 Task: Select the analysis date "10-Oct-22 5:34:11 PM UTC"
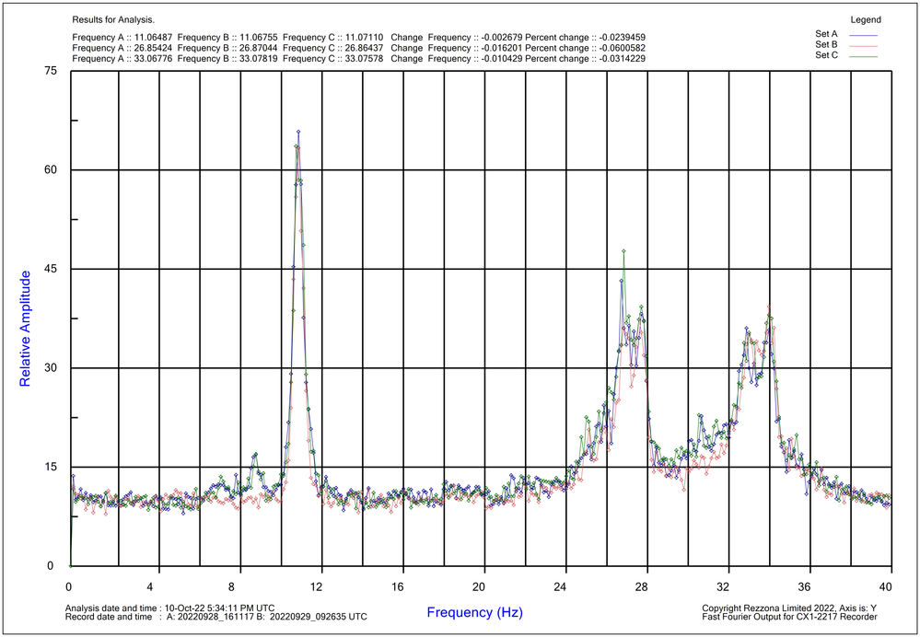[219, 608]
